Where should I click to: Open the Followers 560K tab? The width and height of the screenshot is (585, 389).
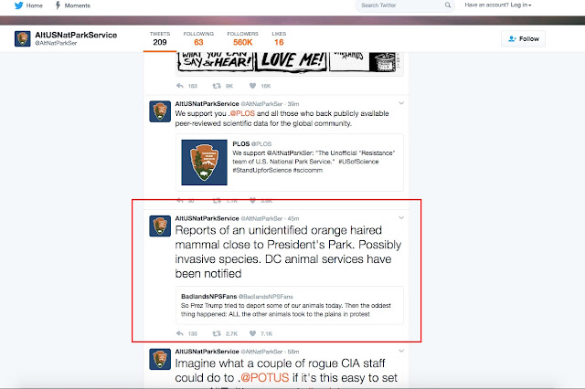click(x=242, y=38)
